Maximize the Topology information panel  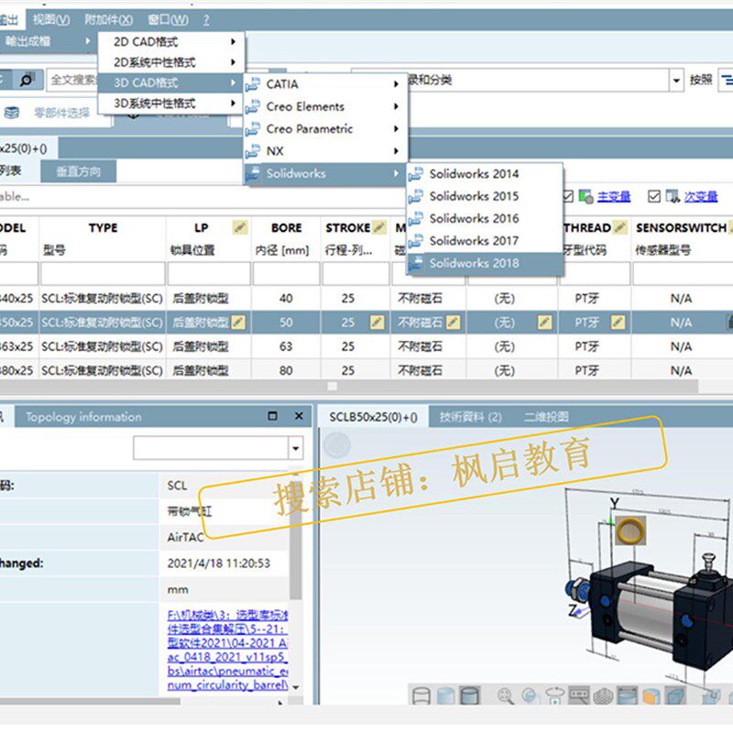click(x=272, y=416)
